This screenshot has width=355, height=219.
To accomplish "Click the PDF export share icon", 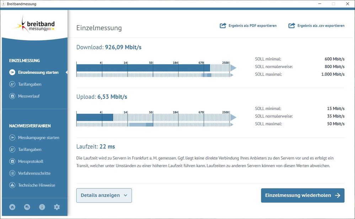I will click(223, 25).
